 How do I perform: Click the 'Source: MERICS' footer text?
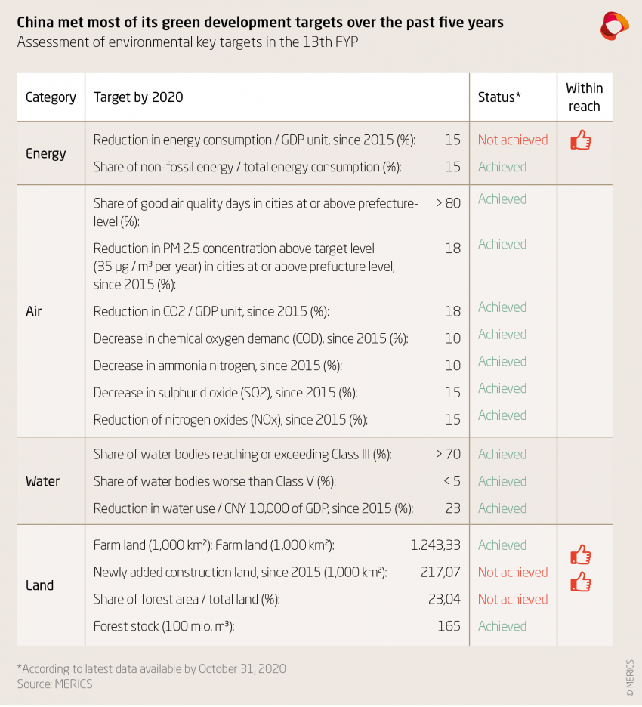coord(55,684)
